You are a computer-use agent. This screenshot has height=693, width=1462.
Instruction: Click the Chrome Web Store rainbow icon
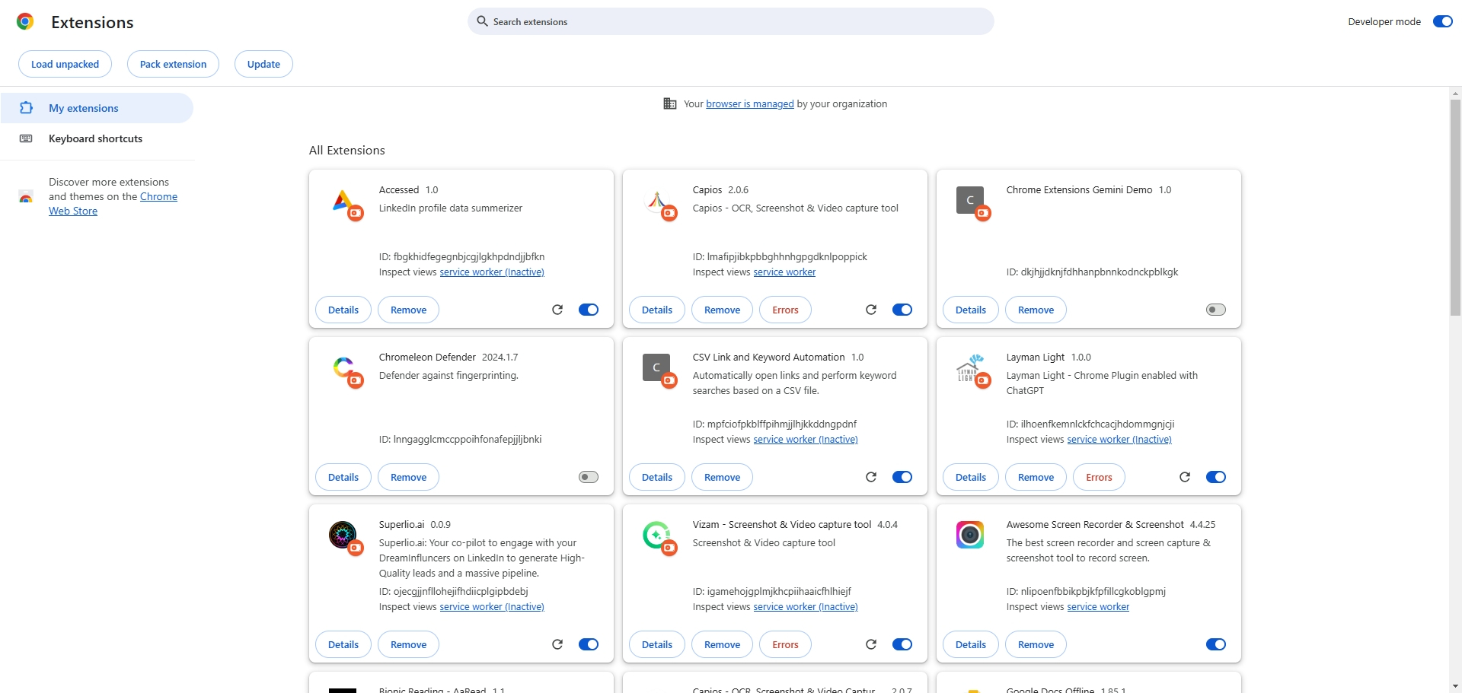26,197
